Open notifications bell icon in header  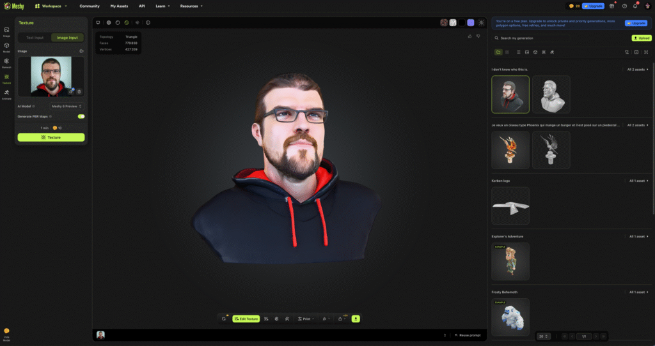click(x=635, y=6)
